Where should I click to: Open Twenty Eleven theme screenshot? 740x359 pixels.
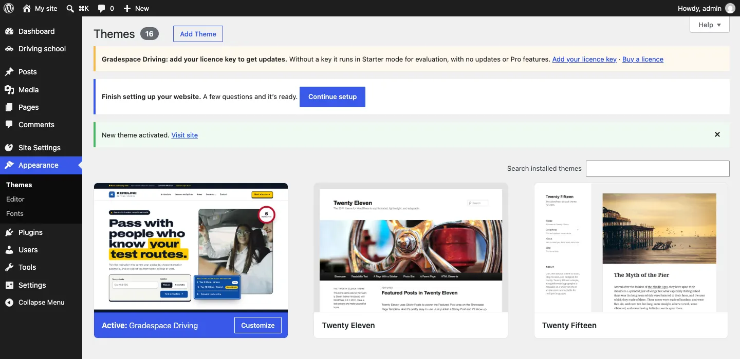[x=411, y=248]
